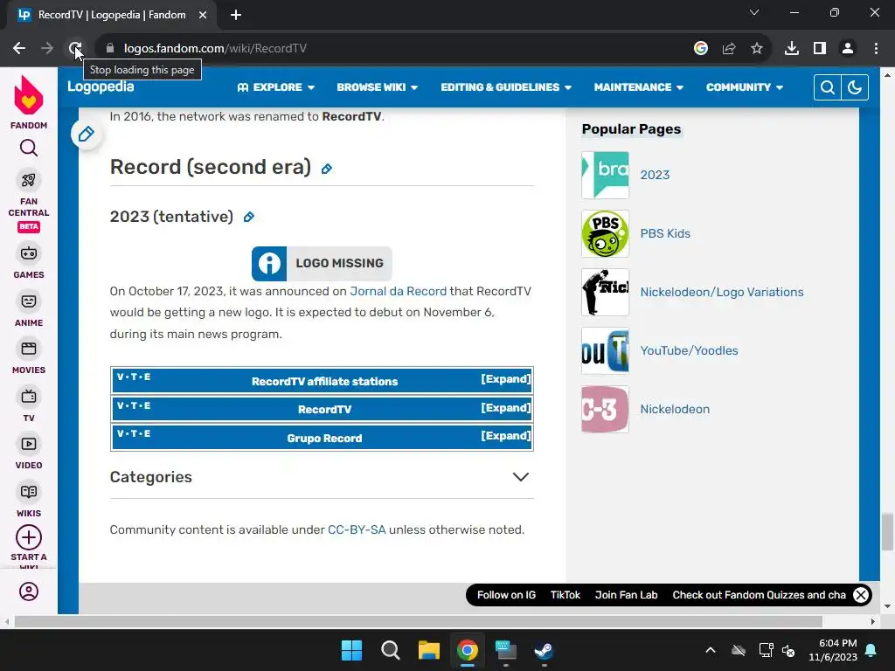Open Chrome three-dot menu
895x671 pixels.
[876, 49]
